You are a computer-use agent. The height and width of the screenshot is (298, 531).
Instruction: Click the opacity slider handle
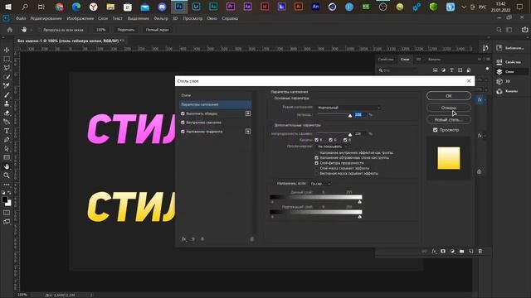pyautogui.click(x=350, y=116)
